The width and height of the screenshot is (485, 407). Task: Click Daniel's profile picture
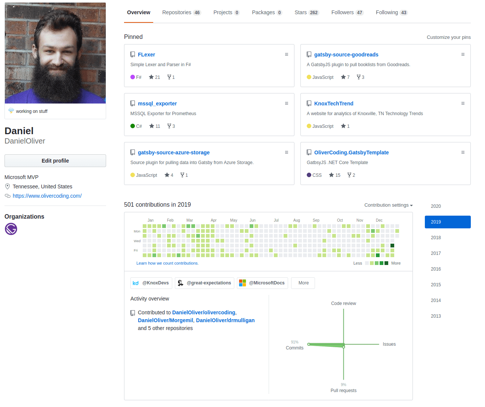click(x=55, y=52)
